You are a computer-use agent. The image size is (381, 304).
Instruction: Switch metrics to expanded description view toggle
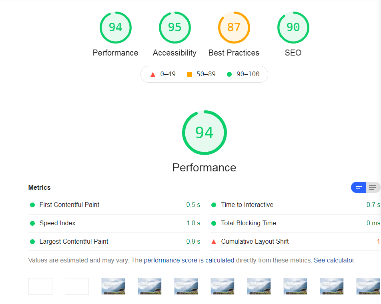tap(373, 187)
